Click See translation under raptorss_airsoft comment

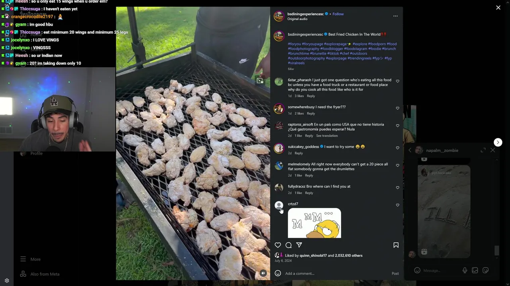[x=327, y=136]
